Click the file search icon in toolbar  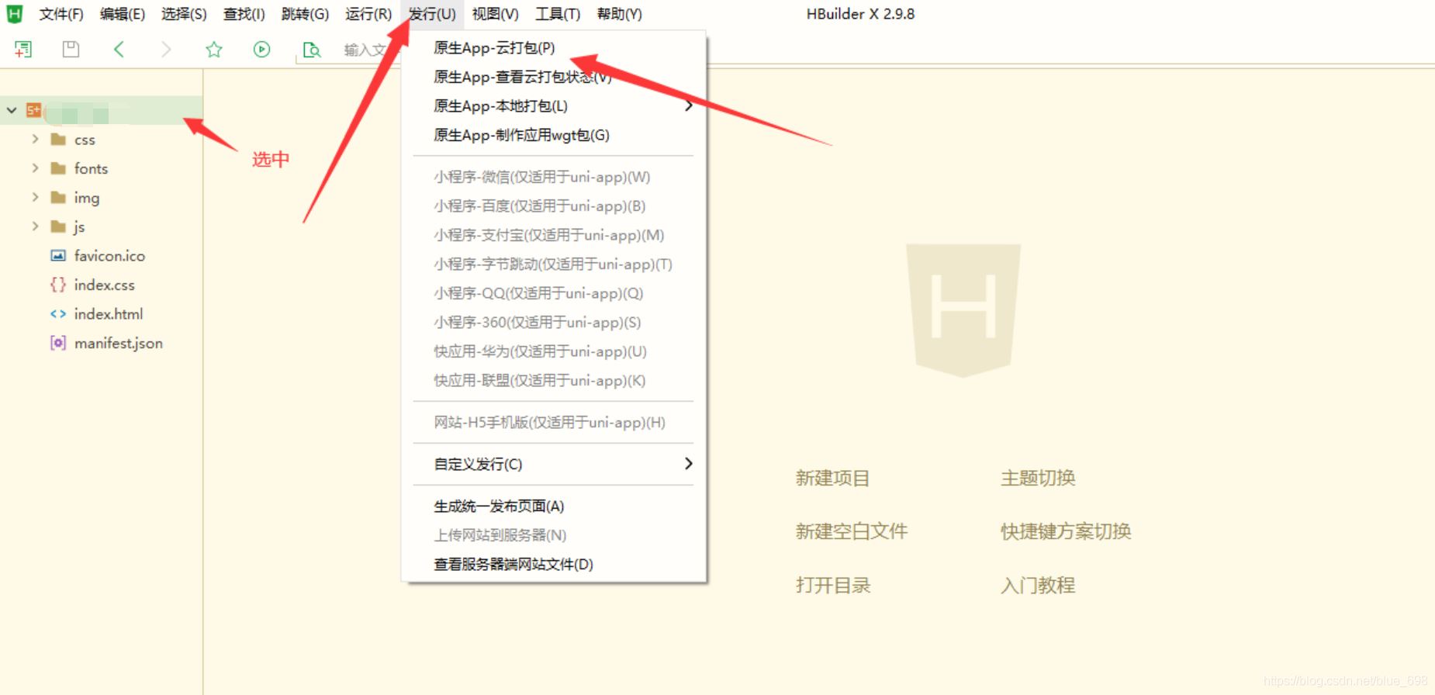(x=312, y=50)
